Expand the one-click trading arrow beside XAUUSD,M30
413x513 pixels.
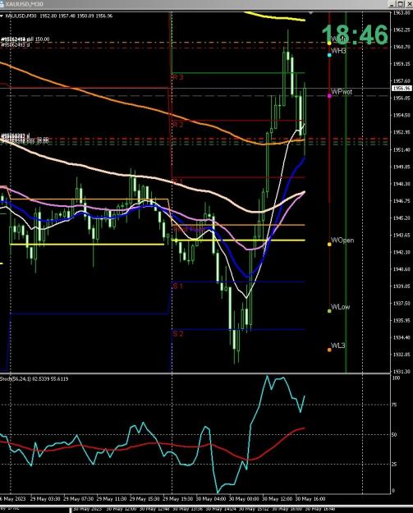(x=2, y=16)
